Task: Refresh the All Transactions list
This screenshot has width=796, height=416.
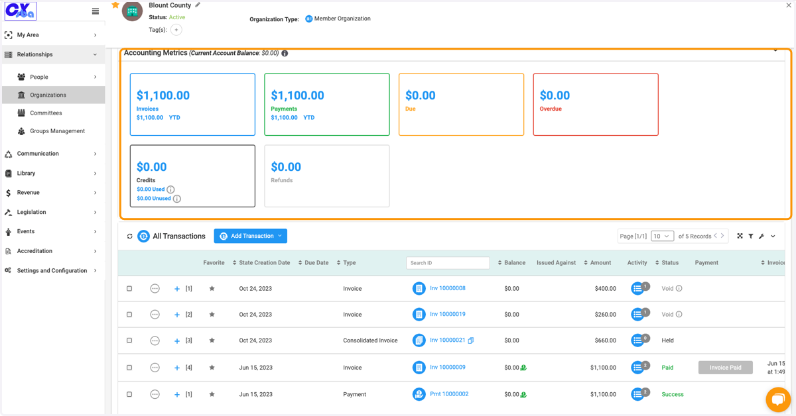Action: [x=129, y=236]
